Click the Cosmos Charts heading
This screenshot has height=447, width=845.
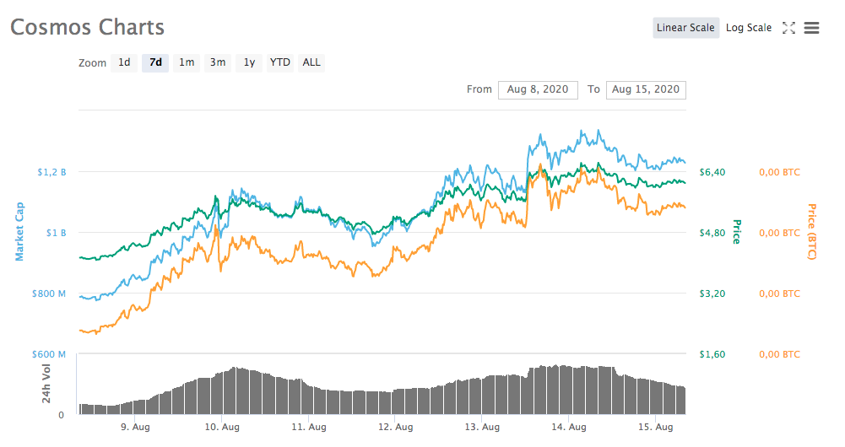point(87,28)
